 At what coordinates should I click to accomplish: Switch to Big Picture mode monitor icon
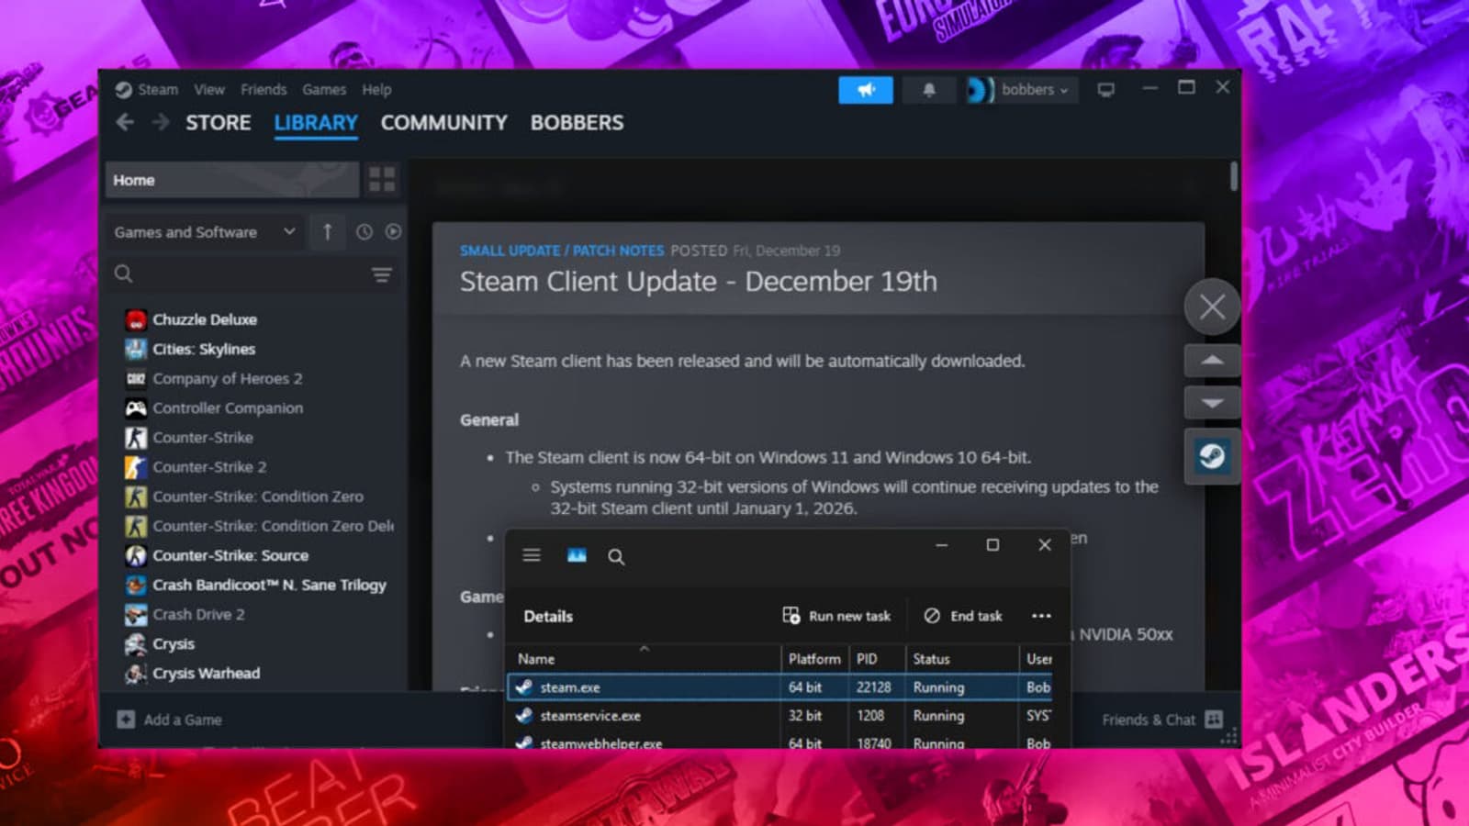click(x=1105, y=90)
